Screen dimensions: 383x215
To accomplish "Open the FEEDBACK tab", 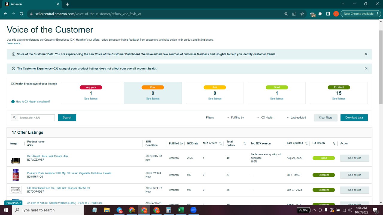I will coord(13,203).
